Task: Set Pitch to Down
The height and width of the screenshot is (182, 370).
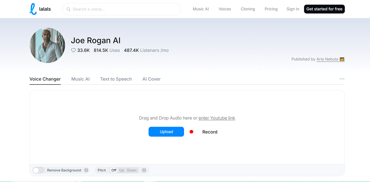Action: 132,170
